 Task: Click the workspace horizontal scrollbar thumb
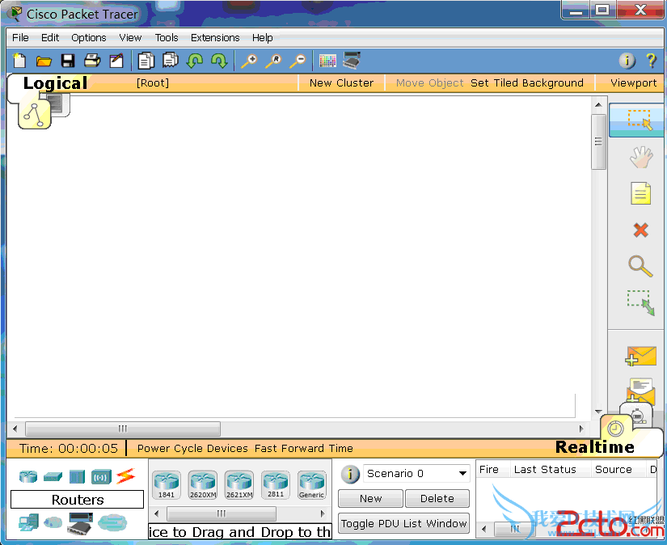point(123,429)
